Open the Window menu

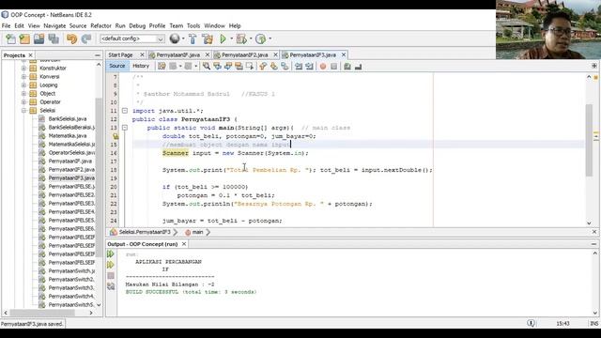tap(214, 25)
